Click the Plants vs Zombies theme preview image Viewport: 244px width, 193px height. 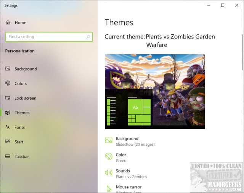pos(155,92)
